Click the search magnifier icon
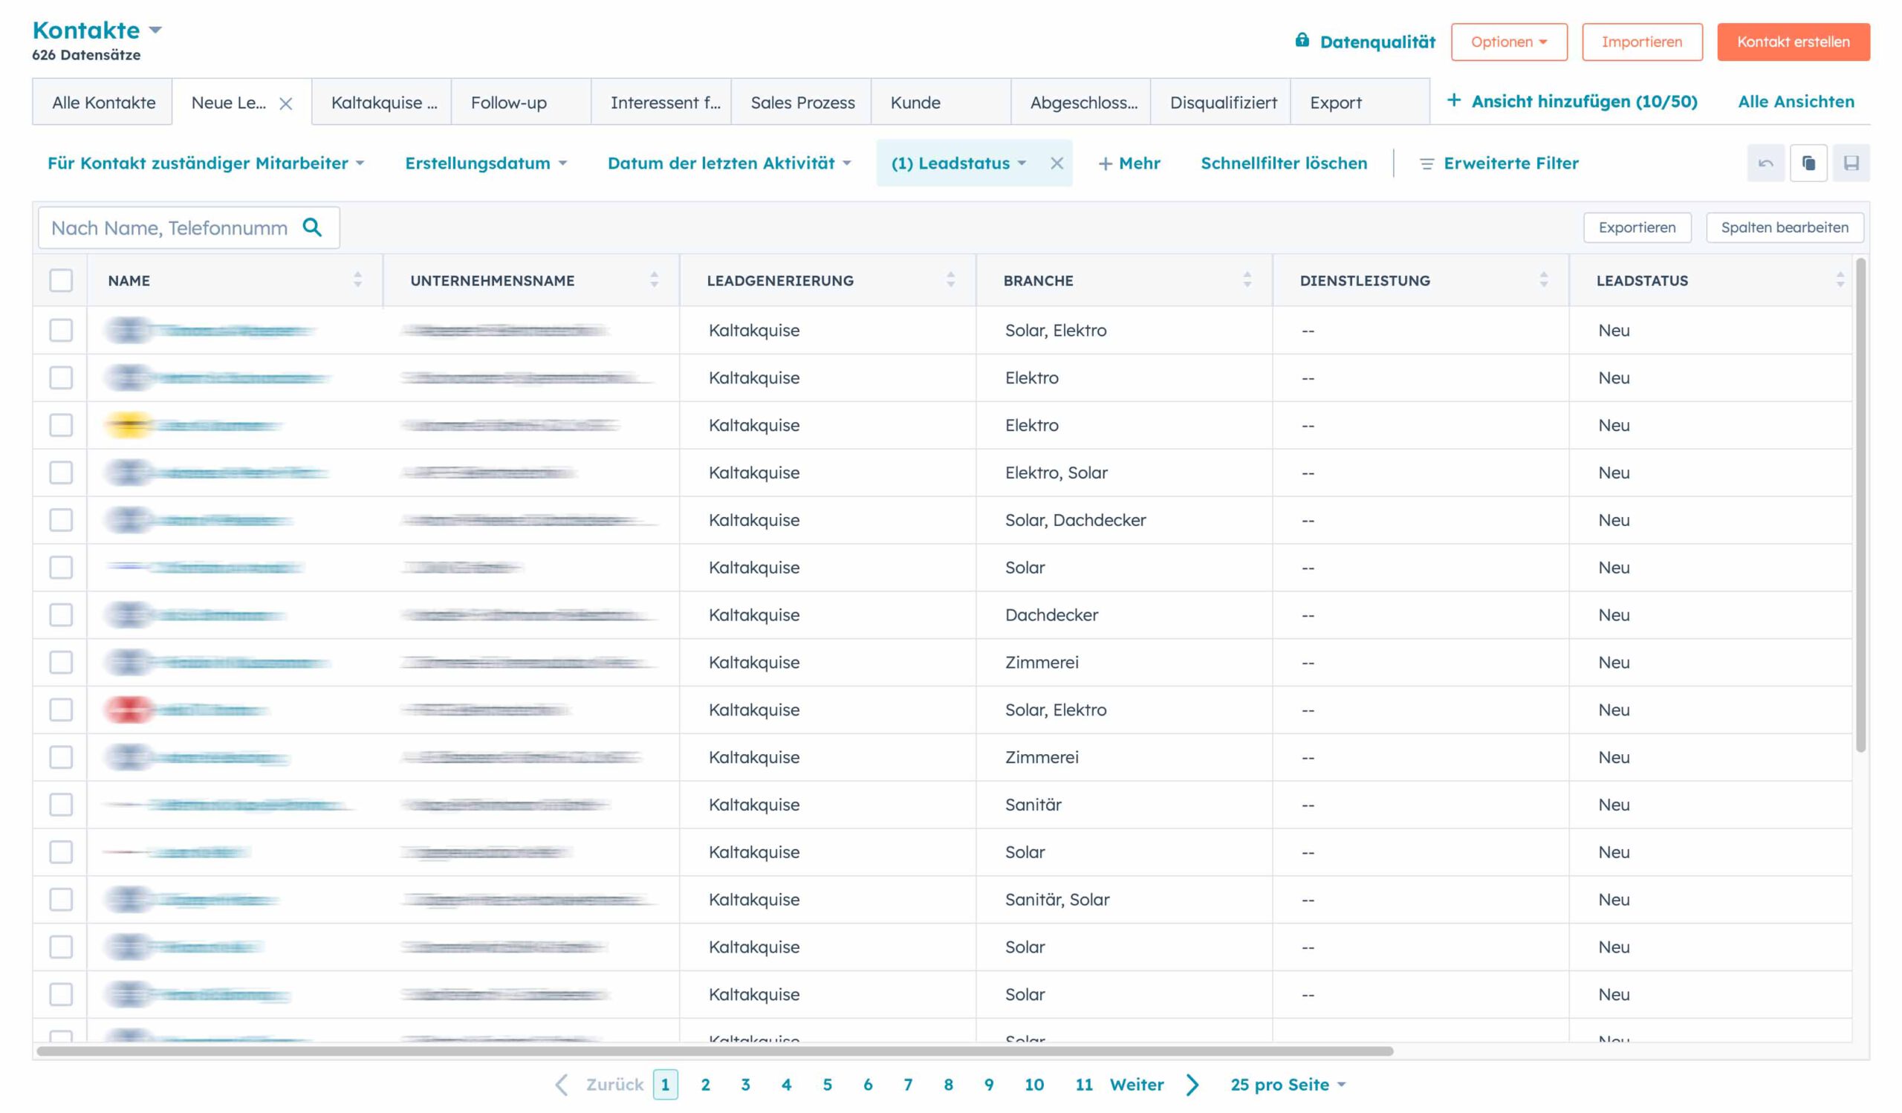This screenshot has height=1113, width=1902. (x=312, y=227)
